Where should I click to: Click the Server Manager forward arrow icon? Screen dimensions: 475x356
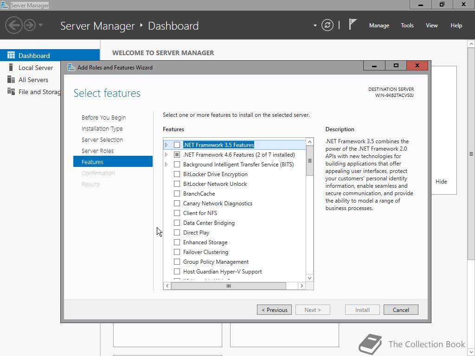click(x=30, y=25)
